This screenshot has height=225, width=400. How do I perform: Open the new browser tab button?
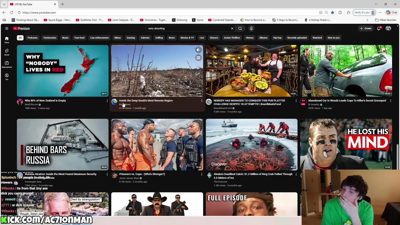coord(62,4)
